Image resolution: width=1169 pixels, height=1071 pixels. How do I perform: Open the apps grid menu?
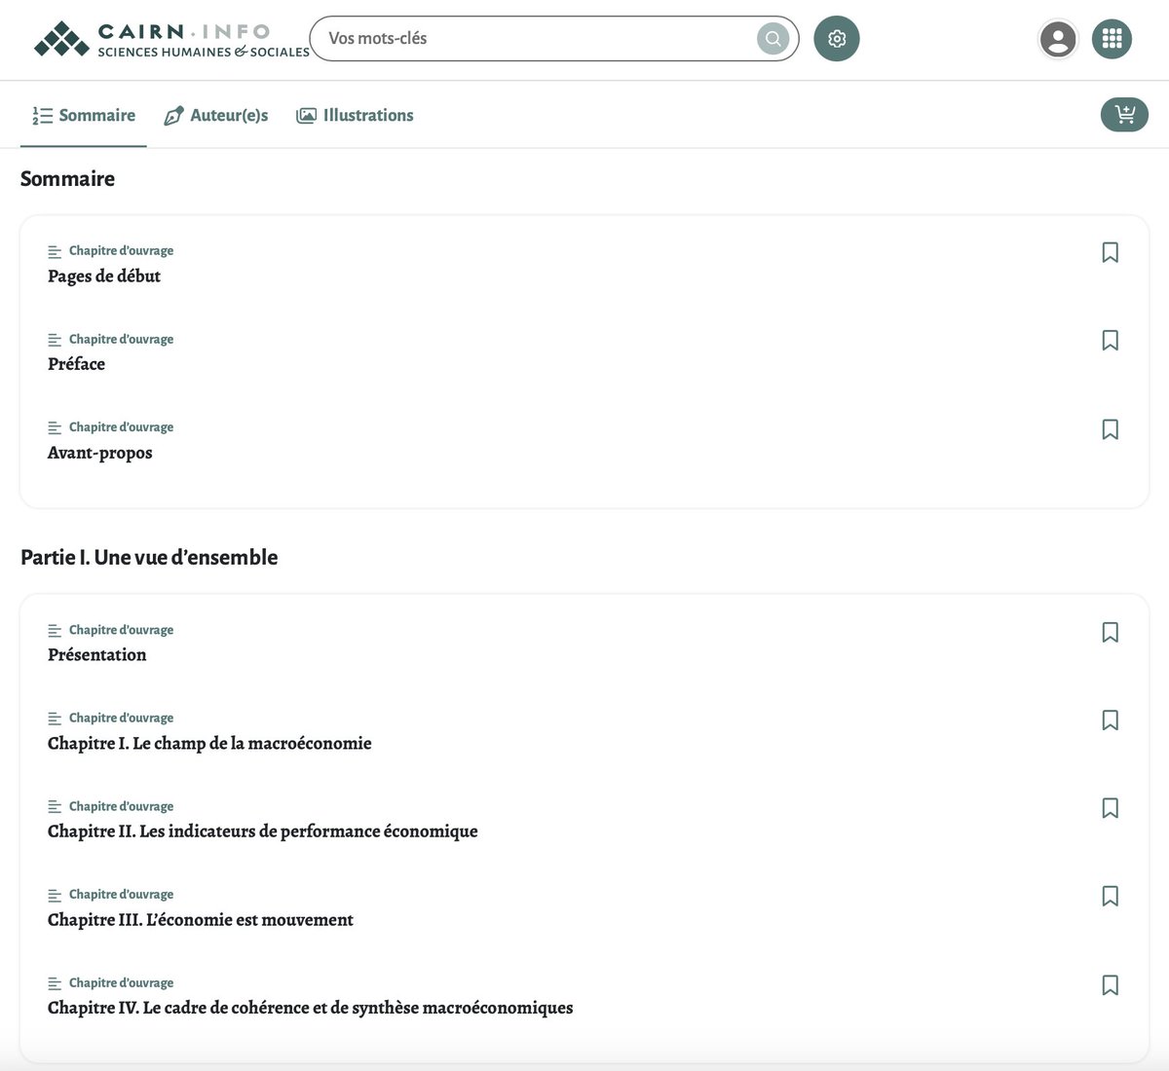[1112, 39]
